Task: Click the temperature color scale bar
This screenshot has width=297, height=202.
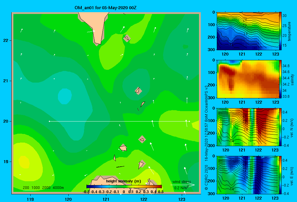Action: click(280, 31)
